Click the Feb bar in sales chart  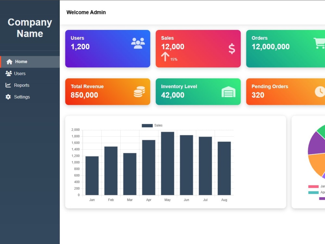(111, 171)
